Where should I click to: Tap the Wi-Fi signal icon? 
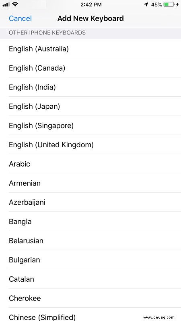coord(15,4)
